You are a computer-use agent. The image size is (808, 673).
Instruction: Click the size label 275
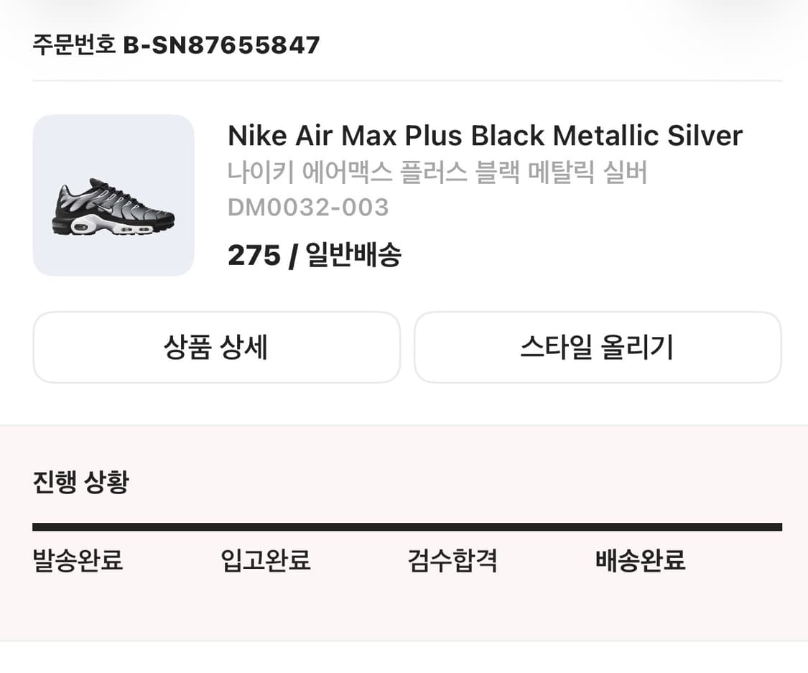coord(253,255)
